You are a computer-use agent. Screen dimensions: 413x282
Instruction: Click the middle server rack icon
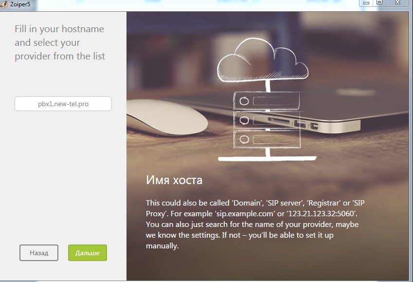(267, 120)
